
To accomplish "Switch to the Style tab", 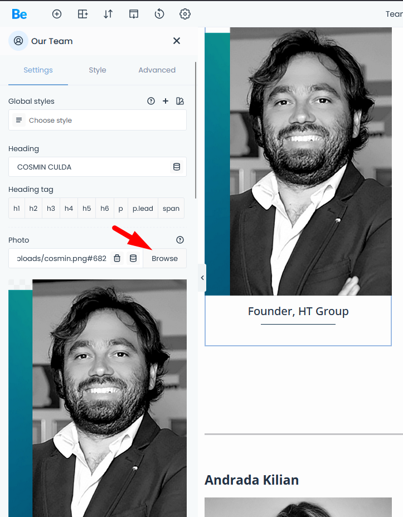I will tap(98, 70).
